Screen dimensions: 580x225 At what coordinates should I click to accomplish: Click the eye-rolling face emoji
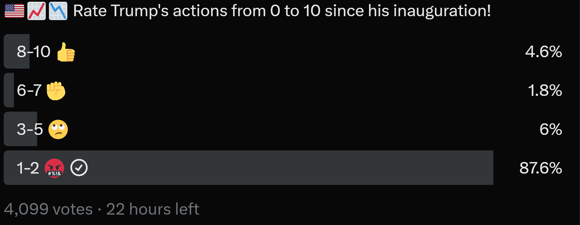(x=58, y=129)
